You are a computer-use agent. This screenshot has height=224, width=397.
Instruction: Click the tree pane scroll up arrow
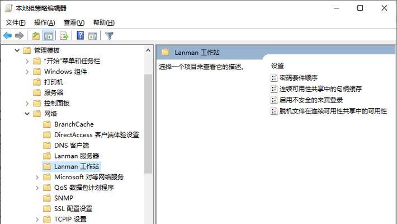(148, 50)
